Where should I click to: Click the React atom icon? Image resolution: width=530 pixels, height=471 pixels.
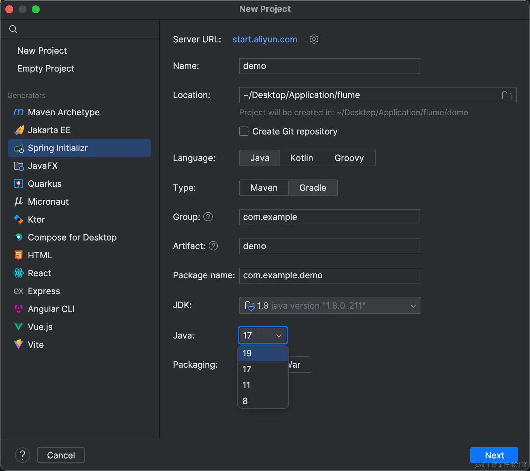tap(19, 273)
